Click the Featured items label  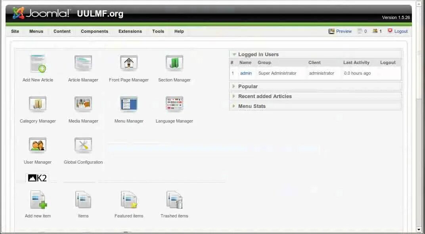[129, 216]
